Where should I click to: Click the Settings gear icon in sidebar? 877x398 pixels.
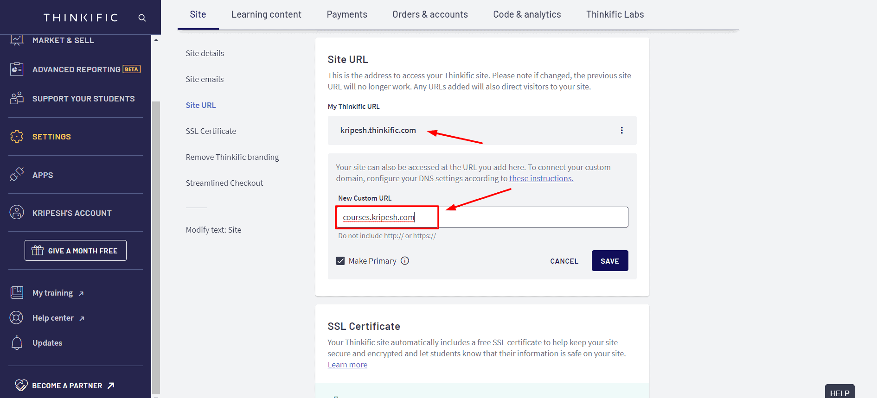coord(17,136)
